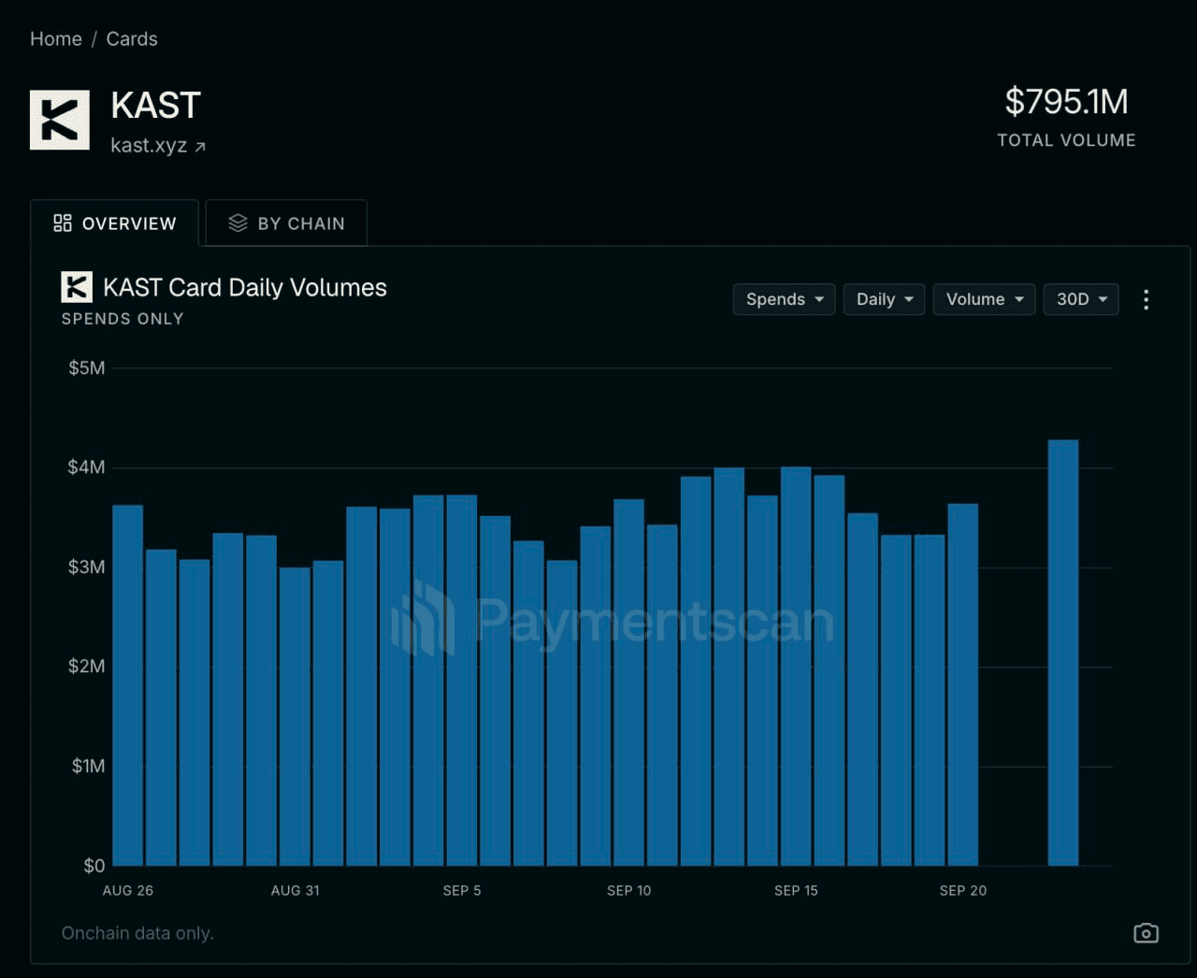Open the 30D time range dropdown
Screen dimensions: 1197x978
(1081, 299)
